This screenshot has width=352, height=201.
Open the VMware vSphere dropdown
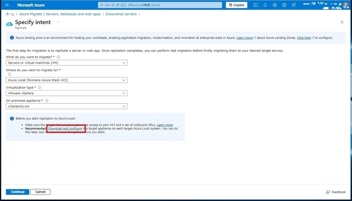67,93
